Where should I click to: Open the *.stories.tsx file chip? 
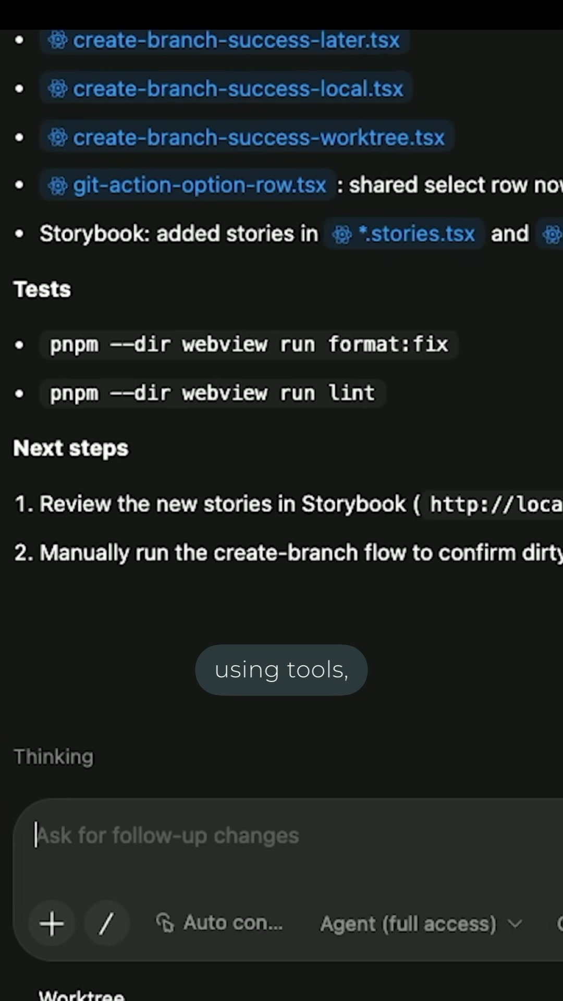click(405, 234)
